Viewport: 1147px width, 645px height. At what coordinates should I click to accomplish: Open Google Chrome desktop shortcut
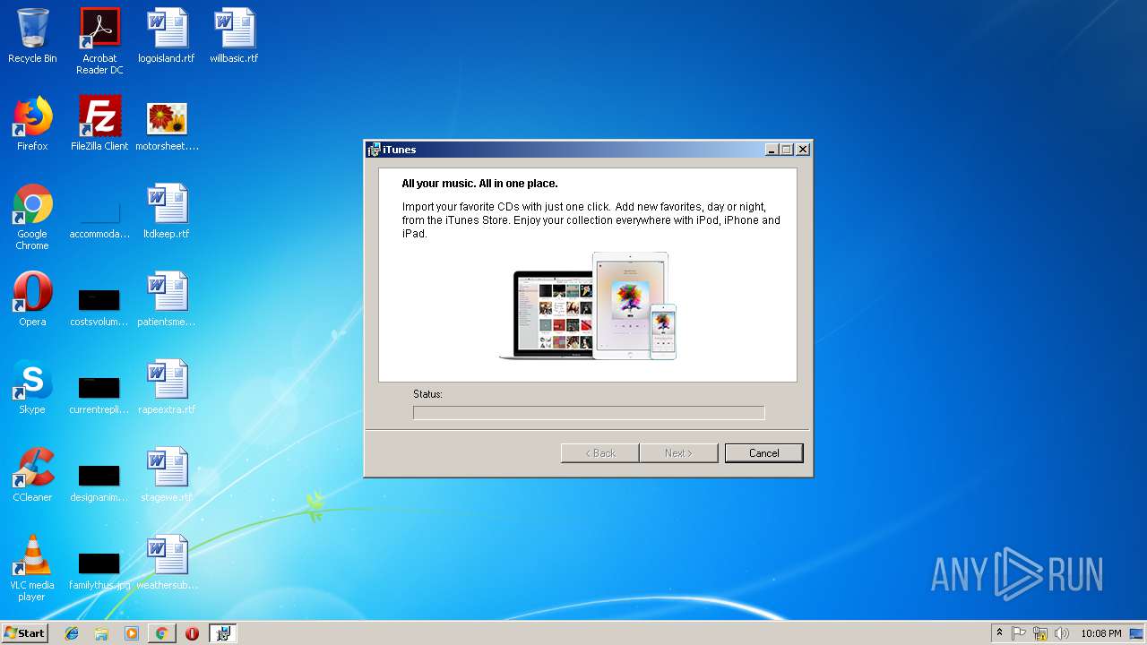coord(32,217)
